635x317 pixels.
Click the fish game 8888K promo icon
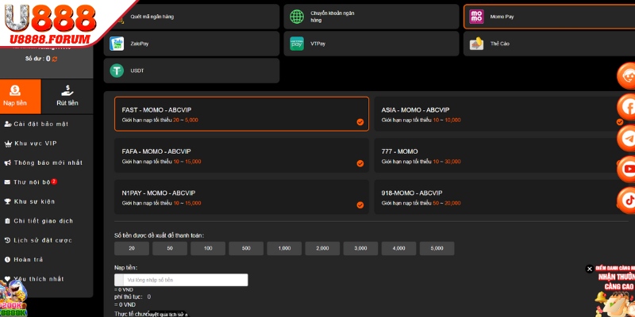tap(13, 299)
